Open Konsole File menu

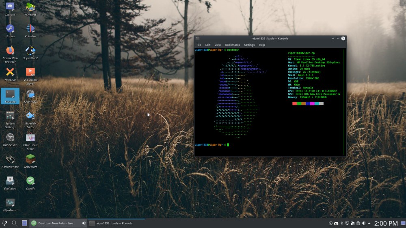point(199,45)
